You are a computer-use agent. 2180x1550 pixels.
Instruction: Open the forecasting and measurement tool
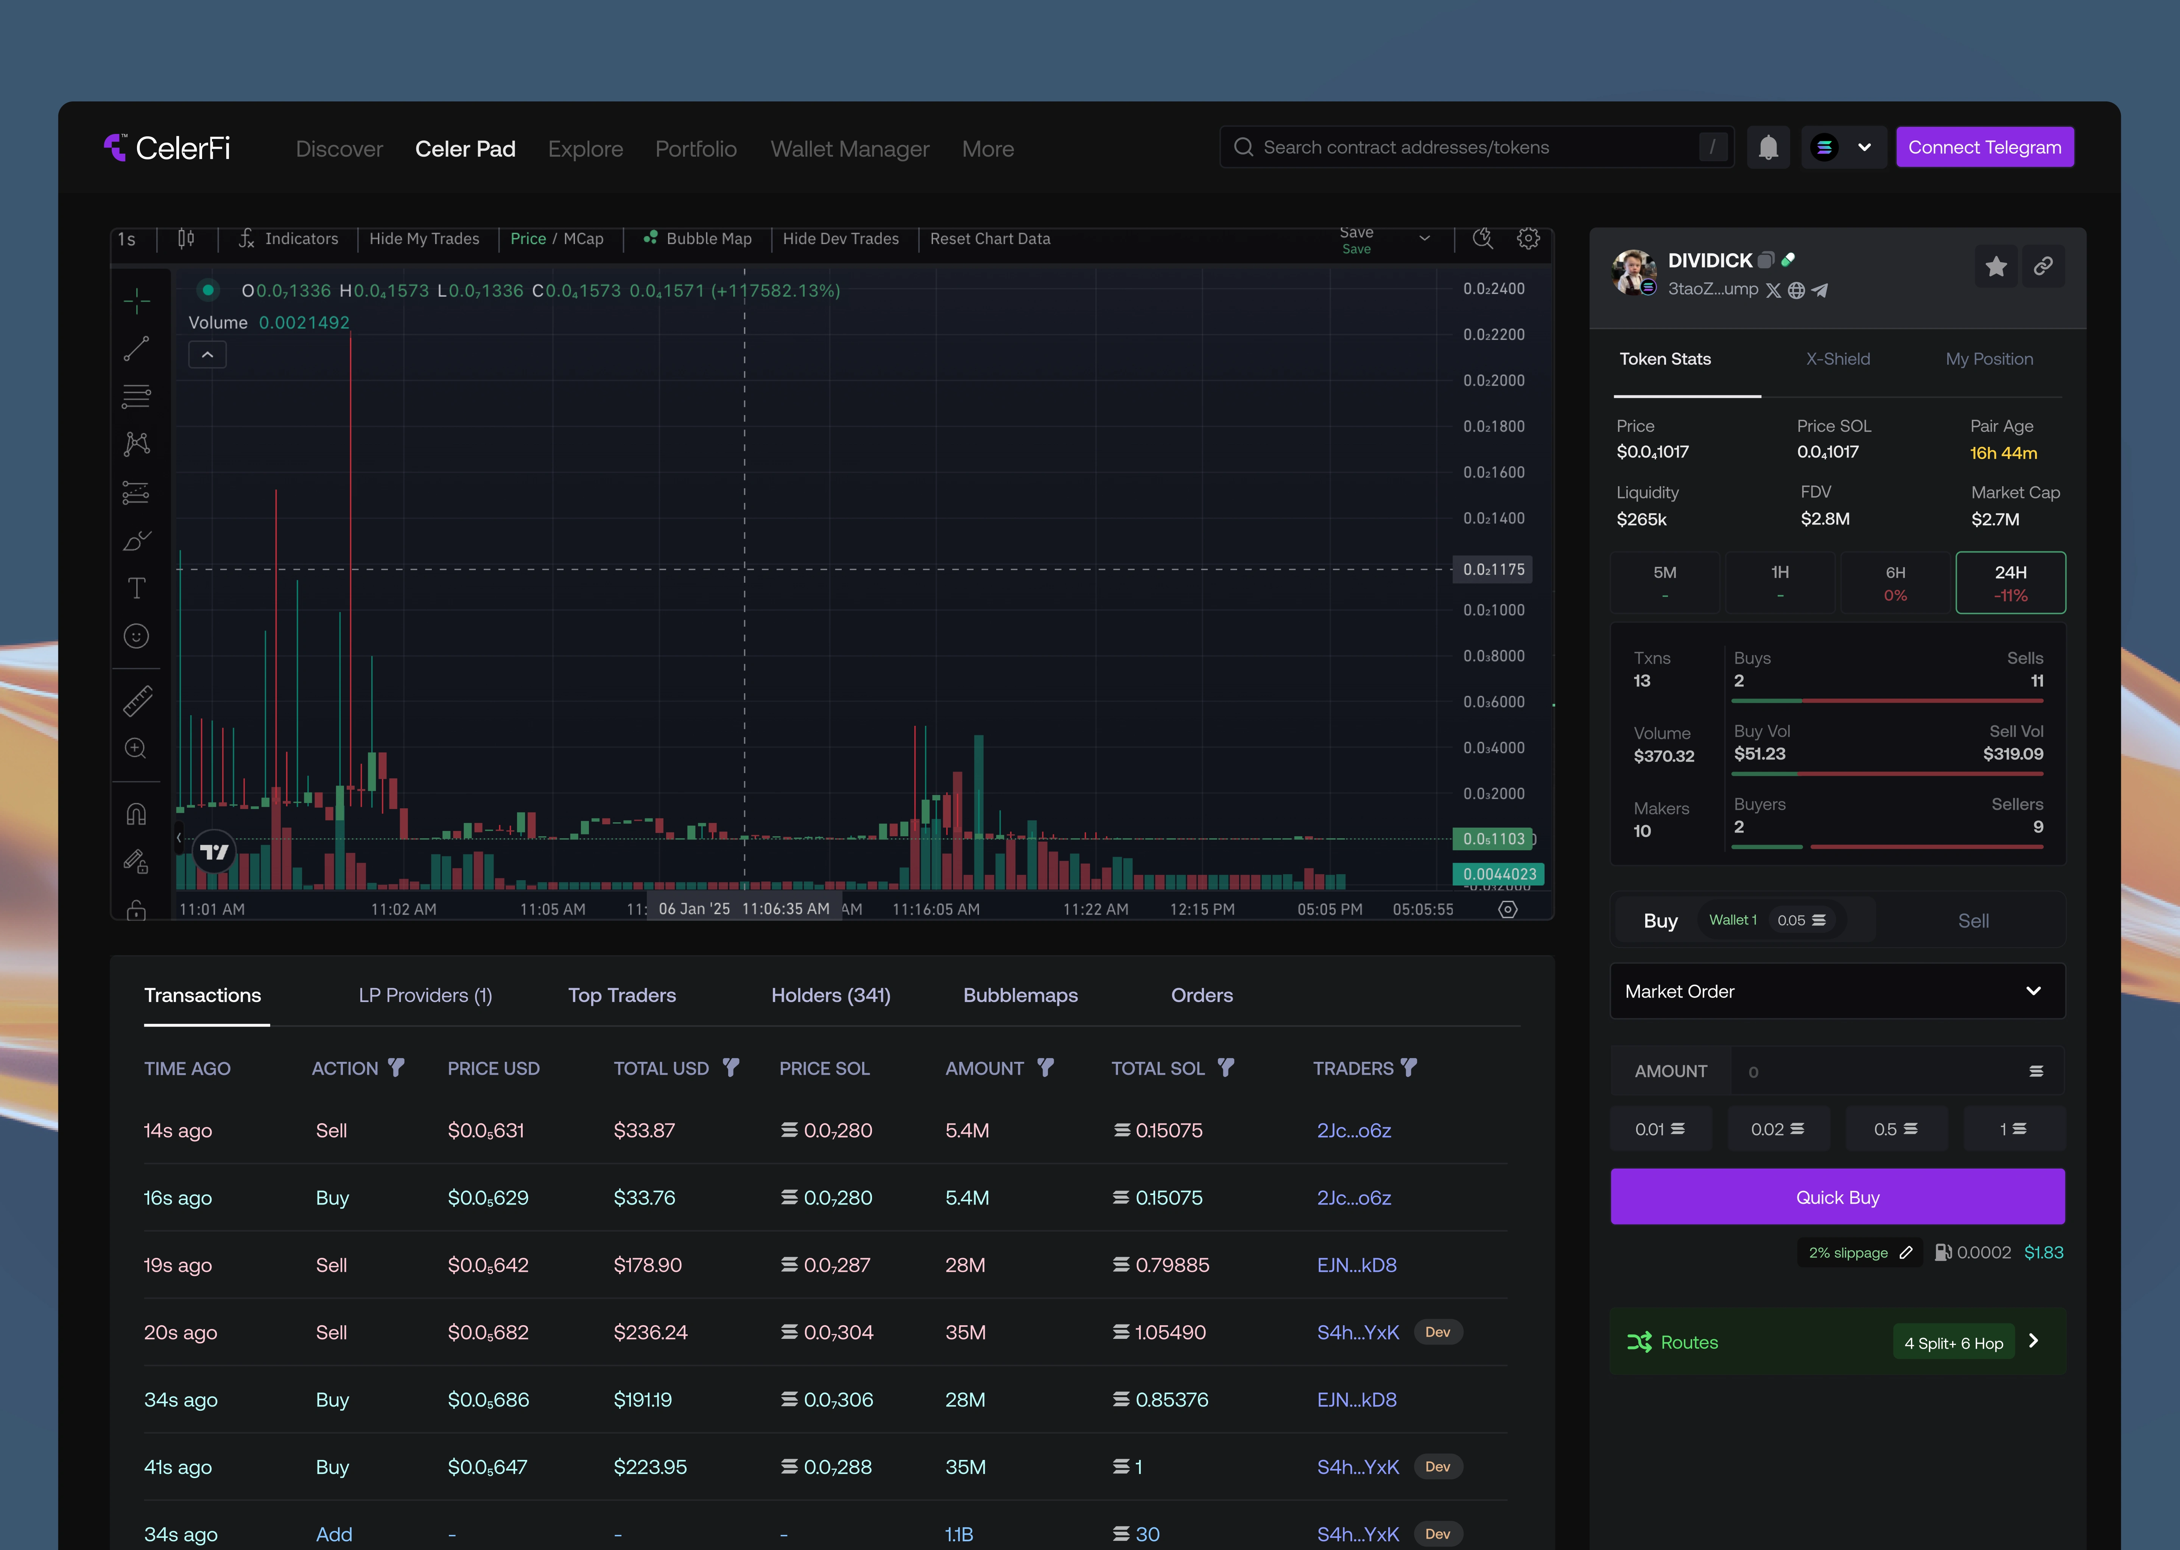click(x=137, y=492)
